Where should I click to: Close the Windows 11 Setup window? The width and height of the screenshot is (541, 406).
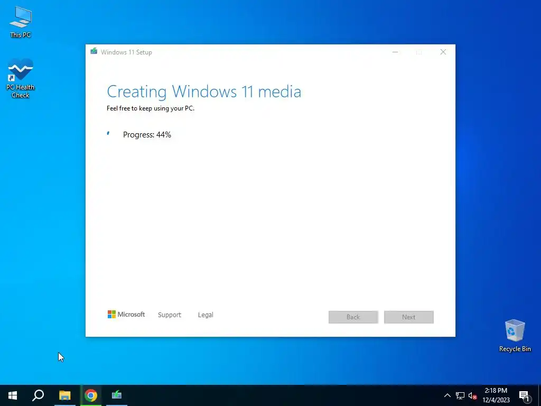point(443,52)
